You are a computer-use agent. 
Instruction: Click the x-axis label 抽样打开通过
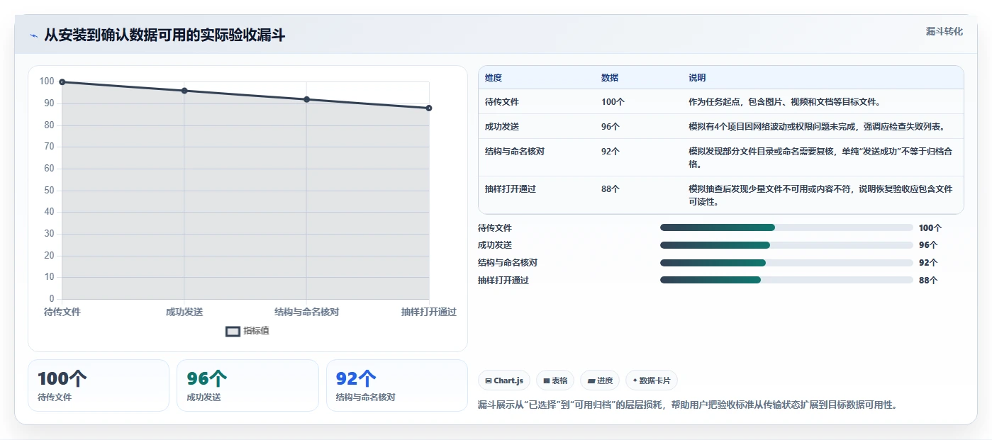(428, 312)
